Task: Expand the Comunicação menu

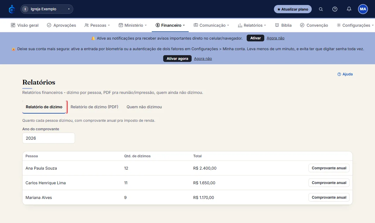Action: point(211,25)
